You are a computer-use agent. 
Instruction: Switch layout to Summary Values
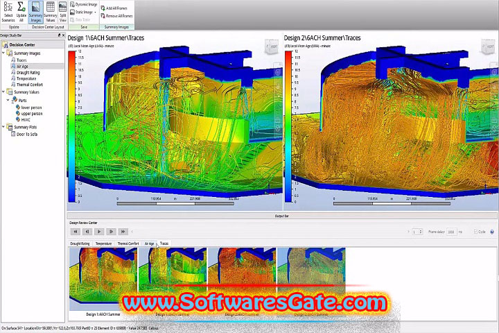pos(51,12)
